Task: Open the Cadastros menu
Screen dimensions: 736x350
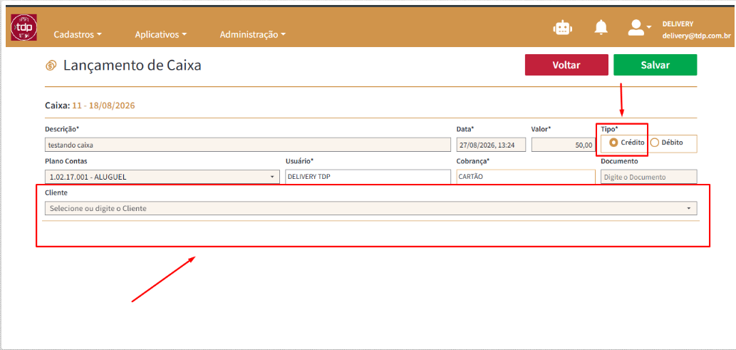Action: pos(78,34)
